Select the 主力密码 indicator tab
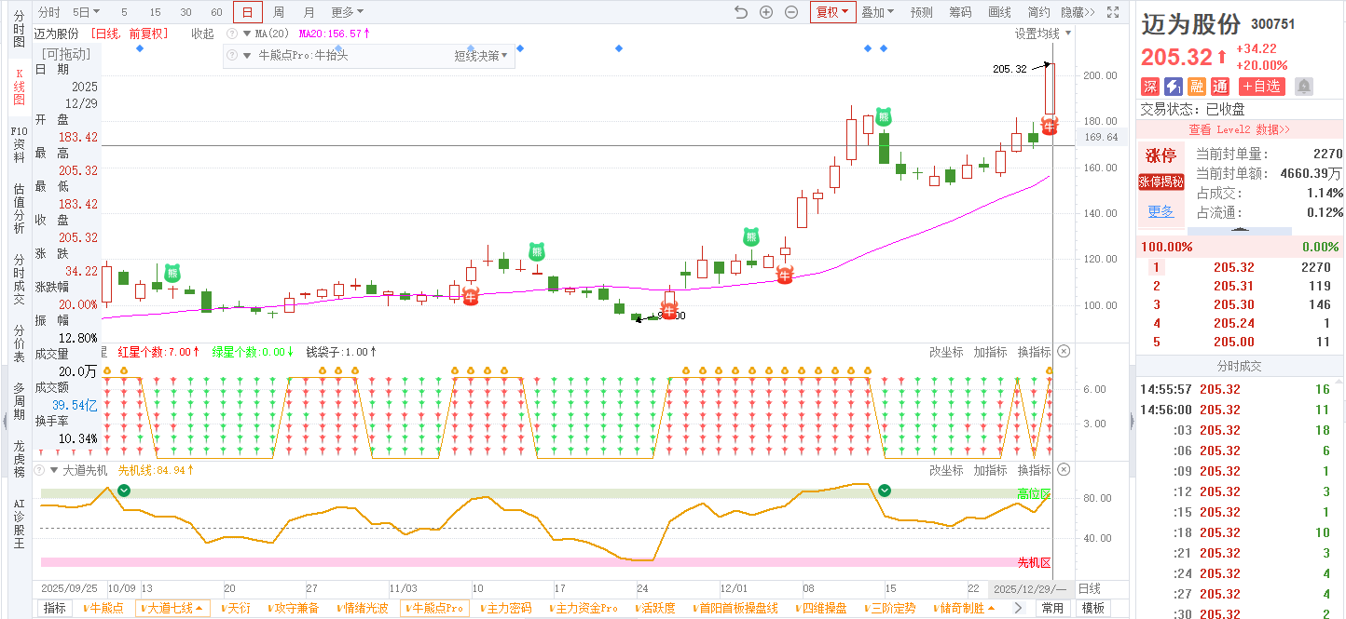Image resolution: width=1346 pixels, height=619 pixels. [x=509, y=608]
